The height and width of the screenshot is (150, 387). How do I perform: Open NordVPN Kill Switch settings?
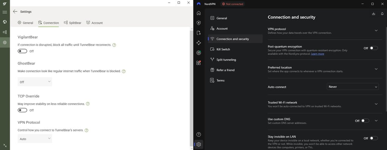click(235, 49)
